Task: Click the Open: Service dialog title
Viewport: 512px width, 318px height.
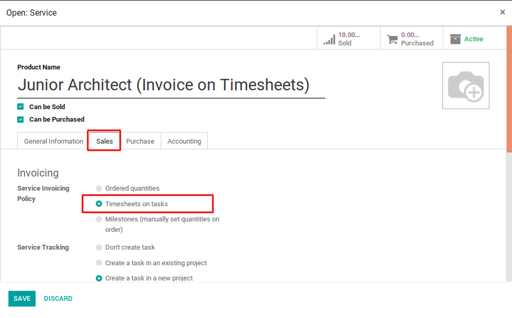Action: [31, 12]
